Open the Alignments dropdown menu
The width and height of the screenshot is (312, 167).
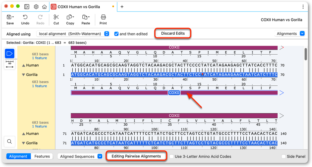(289, 34)
